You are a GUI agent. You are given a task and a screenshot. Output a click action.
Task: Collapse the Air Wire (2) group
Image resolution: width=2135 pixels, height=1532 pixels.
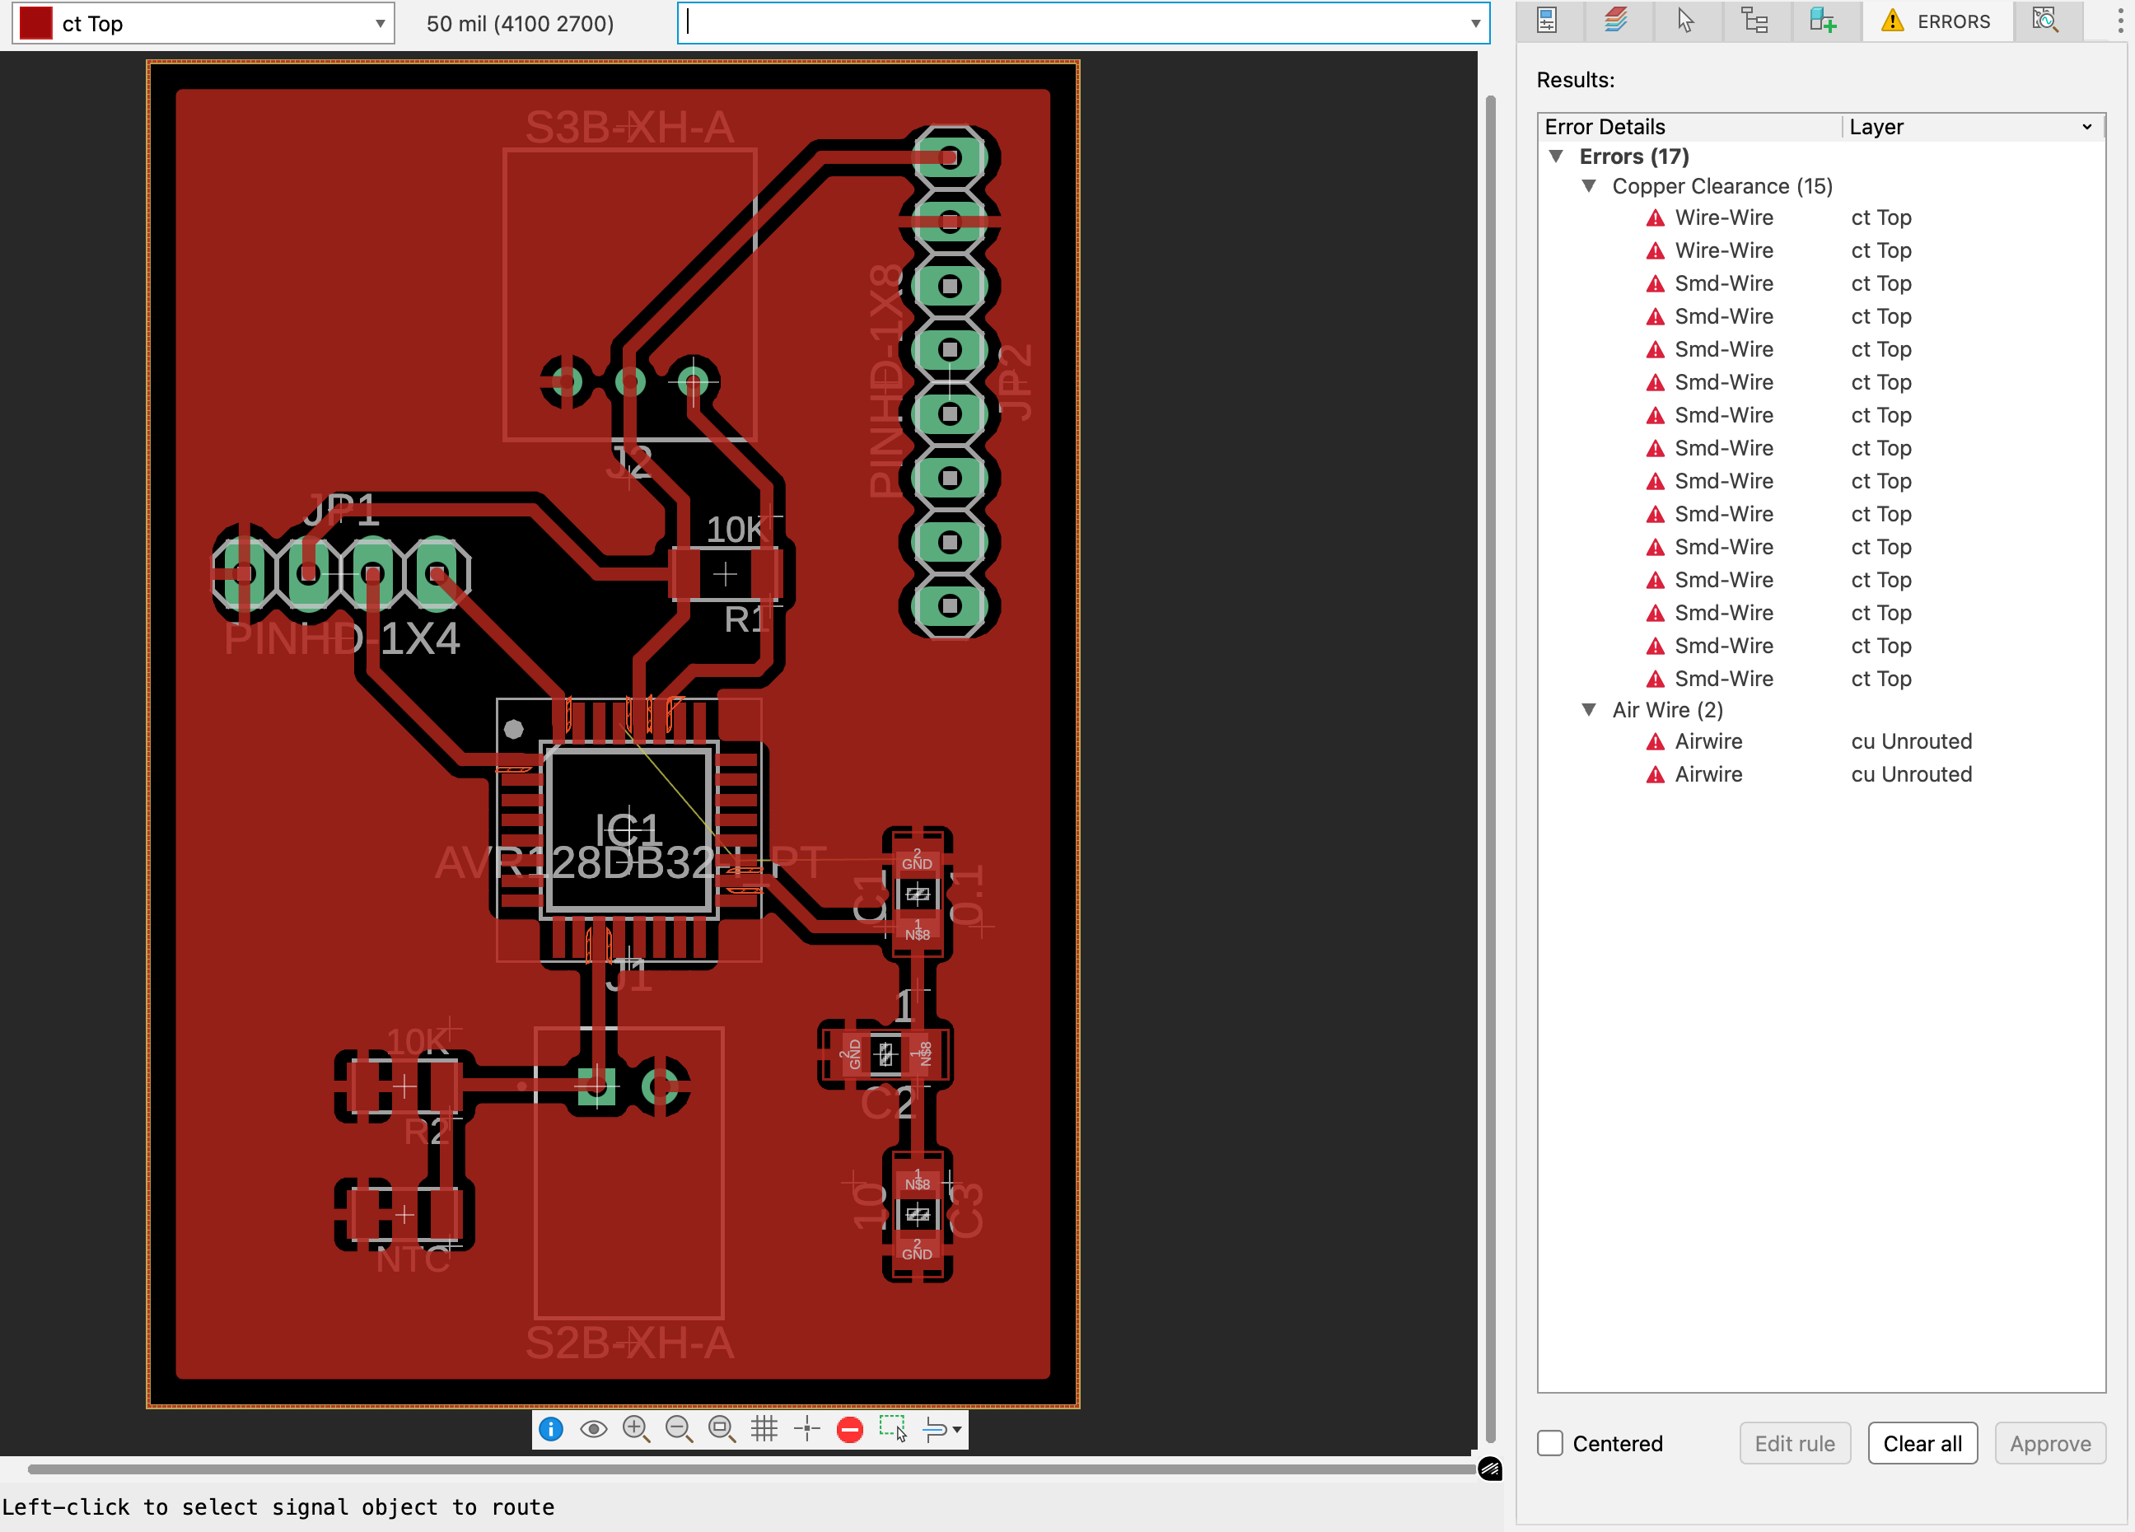click(x=1589, y=709)
